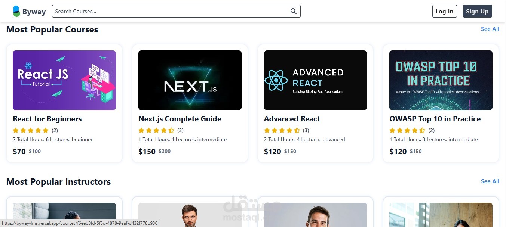Click the Log In button
This screenshot has height=227, width=506.
tap(444, 11)
